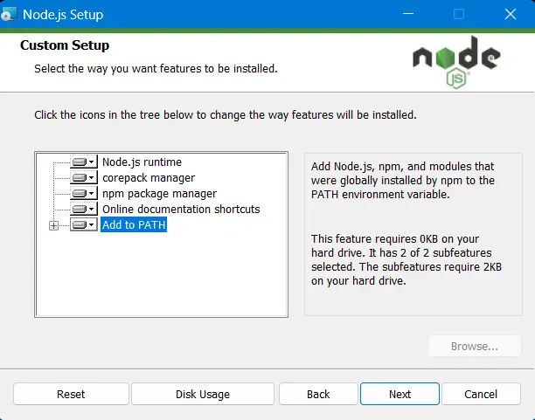The height and width of the screenshot is (420, 535).
Task: Click the Node.js logo image
Action: pyautogui.click(x=456, y=62)
